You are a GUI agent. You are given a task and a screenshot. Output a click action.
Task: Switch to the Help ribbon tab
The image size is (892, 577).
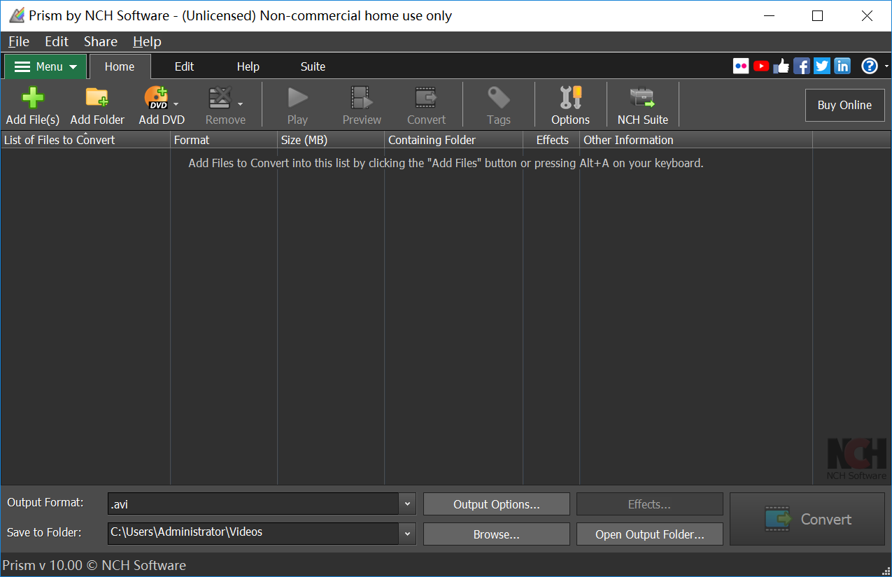pyautogui.click(x=248, y=66)
